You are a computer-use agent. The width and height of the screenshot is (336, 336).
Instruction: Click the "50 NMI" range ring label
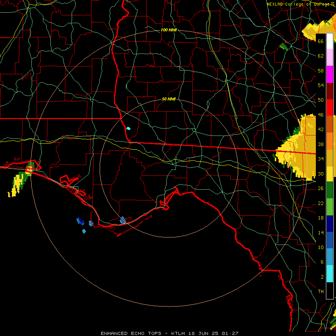point(169,99)
